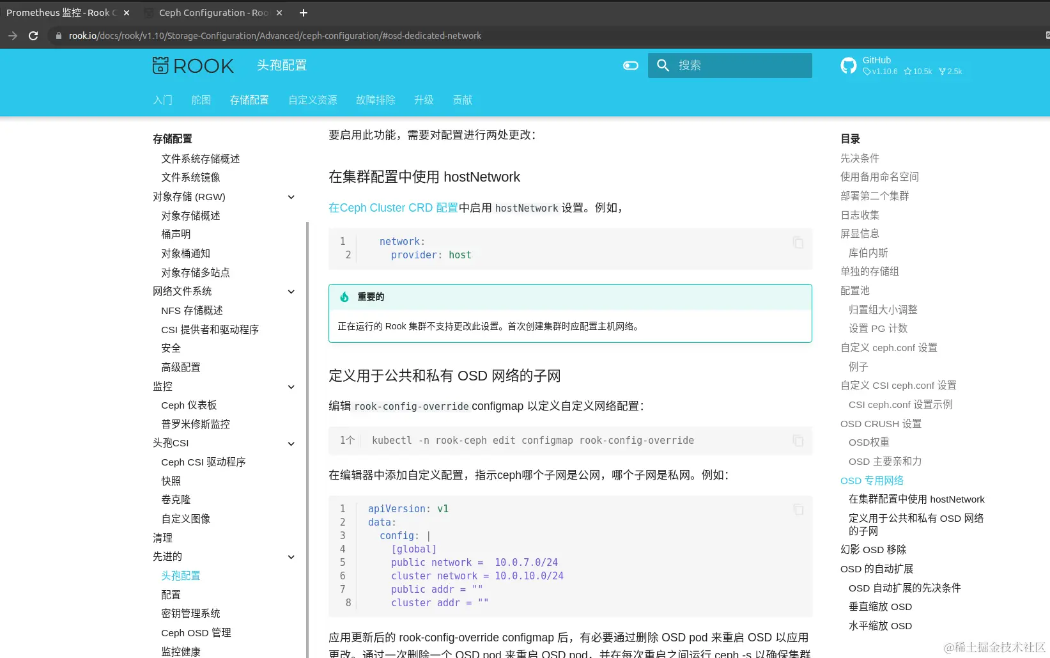This screenshot has height=658, width=1050.
Task: Click the browser forward navigation arrow
Action: (12, 36)
